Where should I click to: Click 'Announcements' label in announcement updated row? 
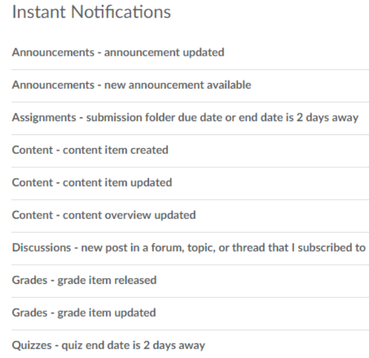click(x=53, y=52)
